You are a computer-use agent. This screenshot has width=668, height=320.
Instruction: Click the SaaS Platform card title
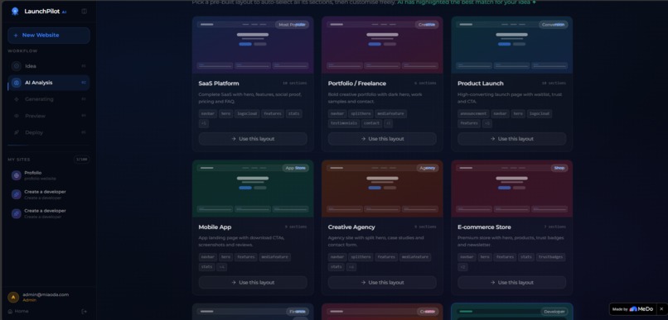(x=219, y=84)
